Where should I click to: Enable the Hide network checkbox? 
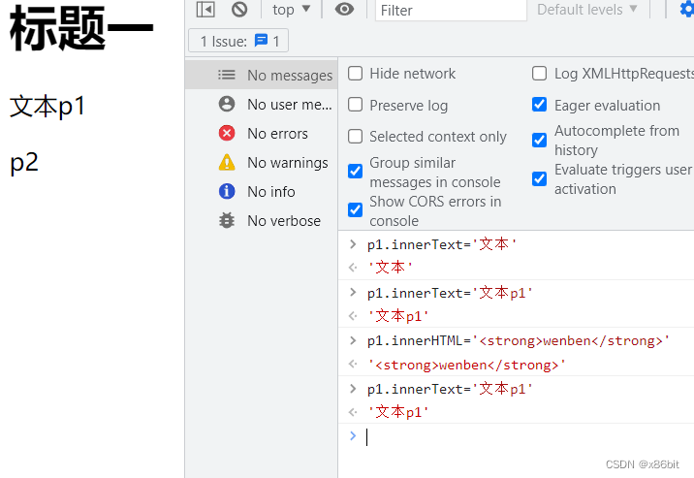pyautogui.click(x=355, y=73)
